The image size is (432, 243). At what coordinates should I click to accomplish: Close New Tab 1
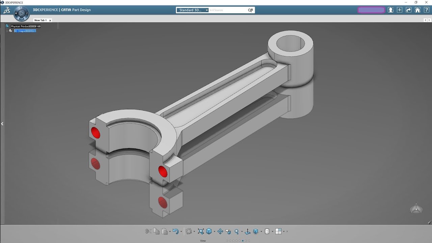pyautogui.click(x=50, y=20)
